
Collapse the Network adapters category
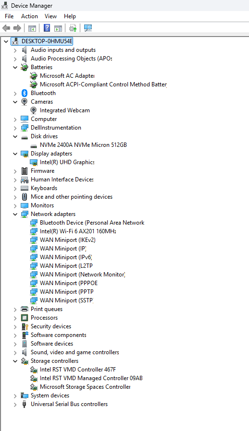coord(15,214)
